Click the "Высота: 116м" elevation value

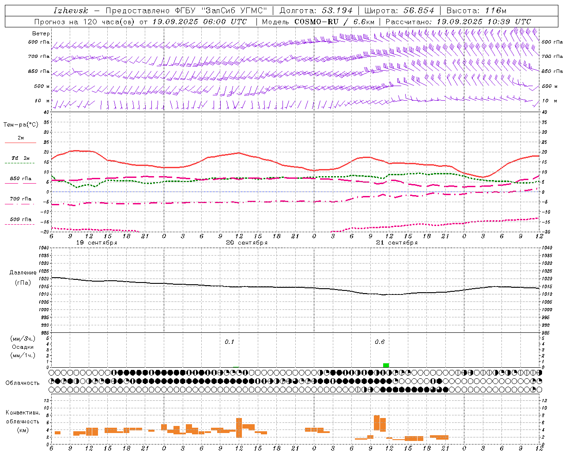tap(476, 11)
